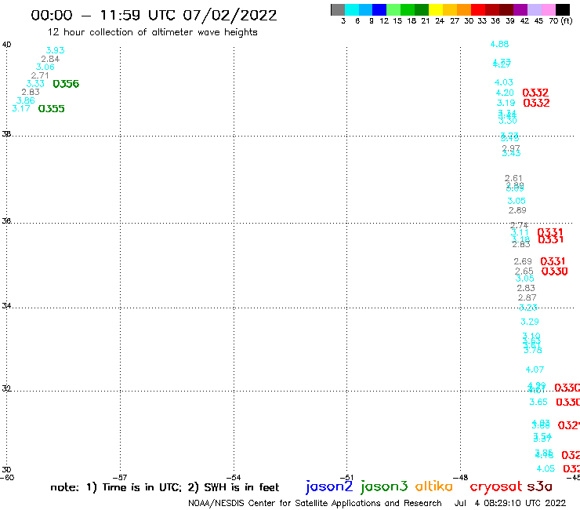Click the gray wave height 2.65
The image size is (580, 510).
pos(524,271)
